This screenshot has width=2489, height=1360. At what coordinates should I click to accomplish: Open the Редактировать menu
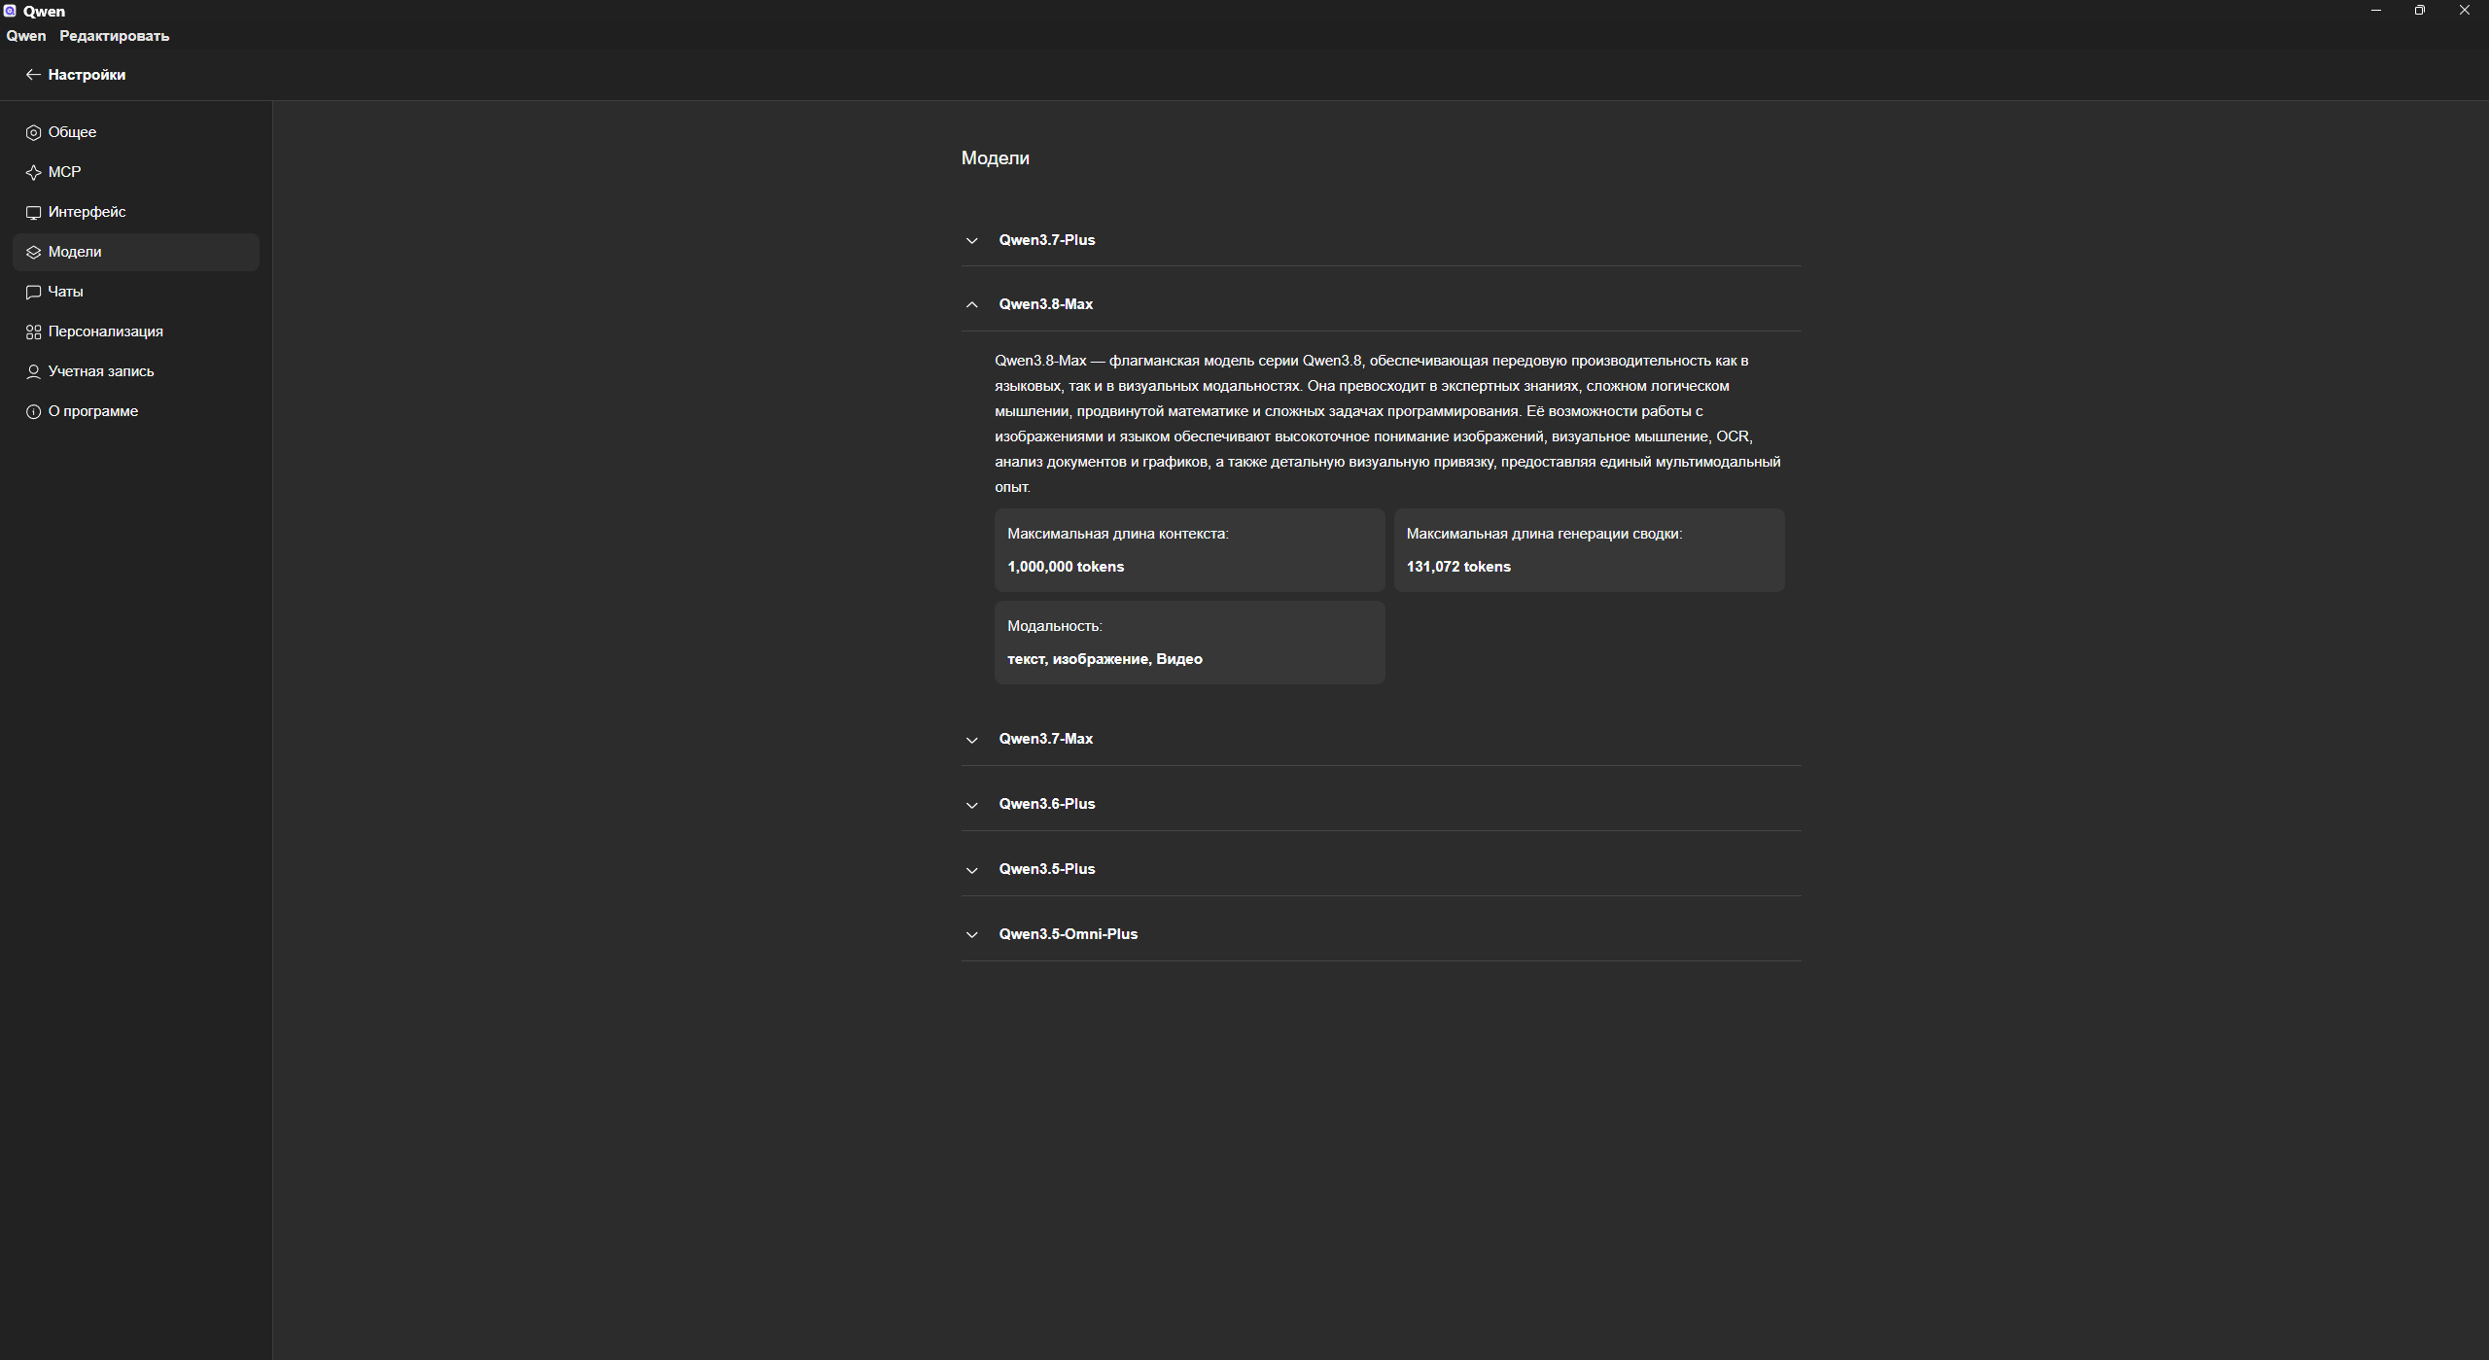115,36
